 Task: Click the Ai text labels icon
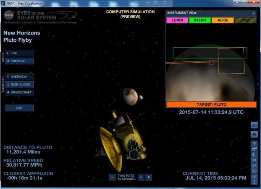pyautogui.click(x=254, y=125)
